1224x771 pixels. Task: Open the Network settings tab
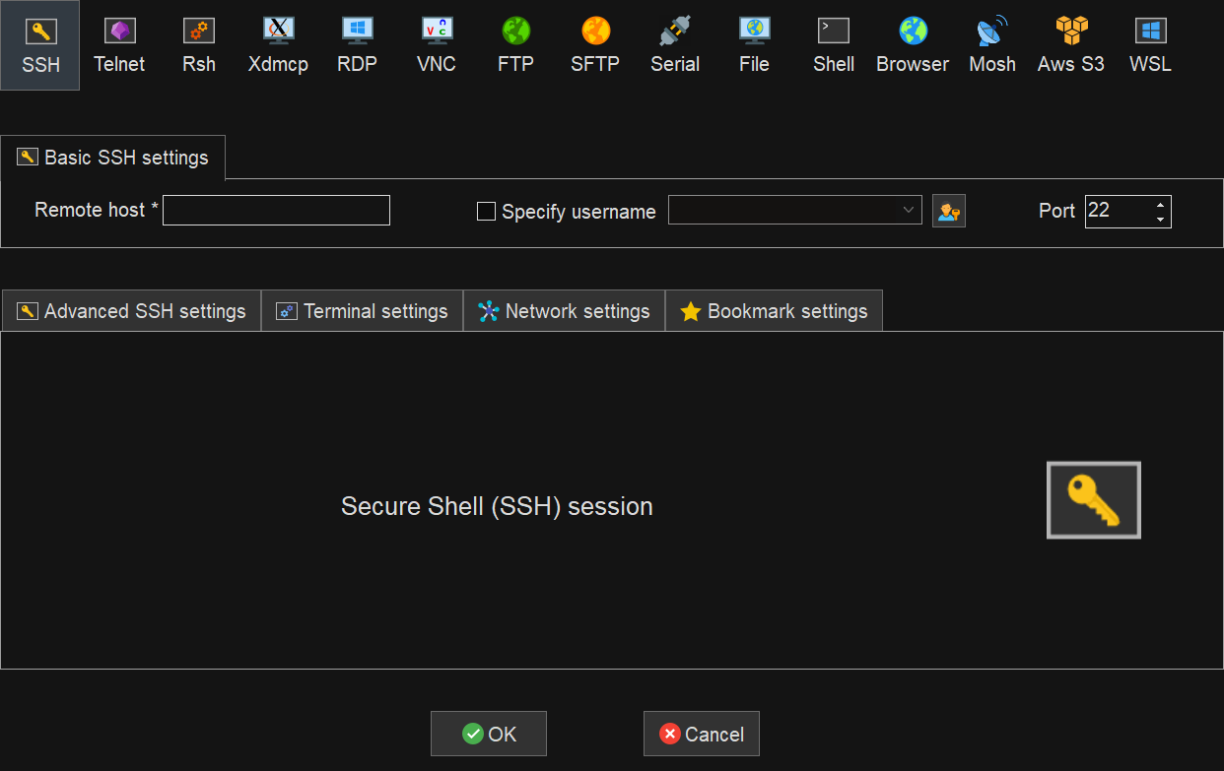coord(565,311)
